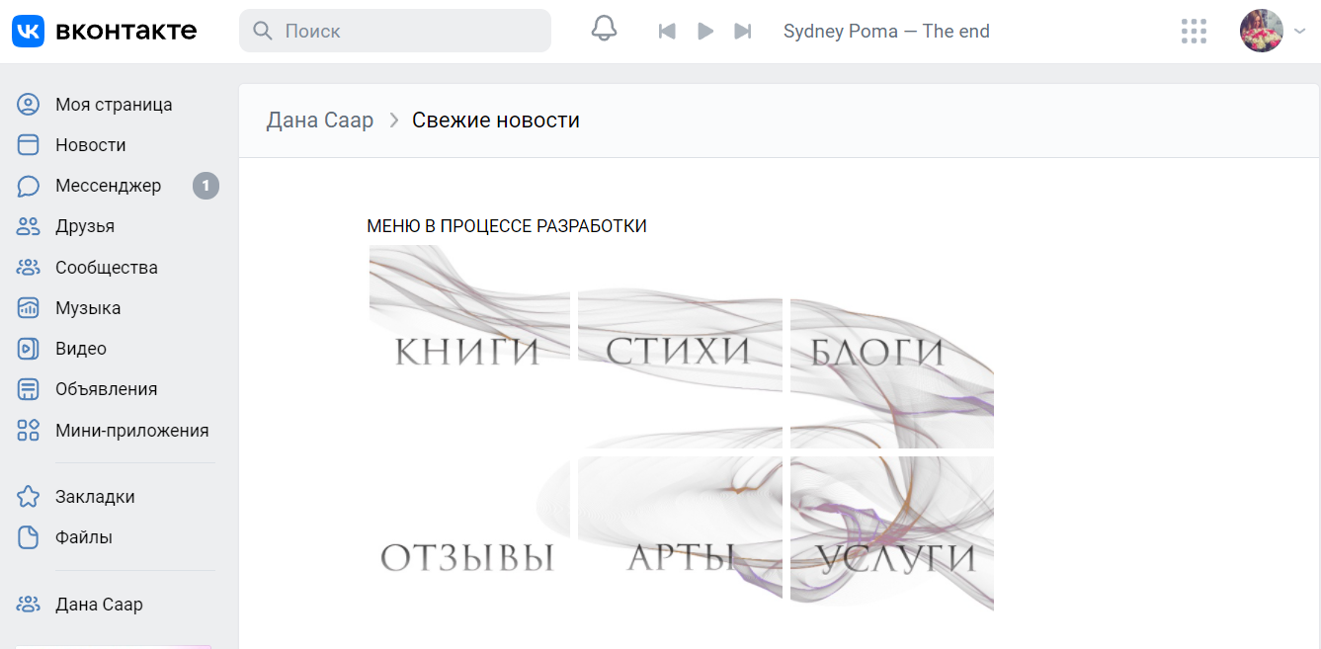
Task: Open the ОТЗЫВЫ menu tile
Action: pos(469,533)
